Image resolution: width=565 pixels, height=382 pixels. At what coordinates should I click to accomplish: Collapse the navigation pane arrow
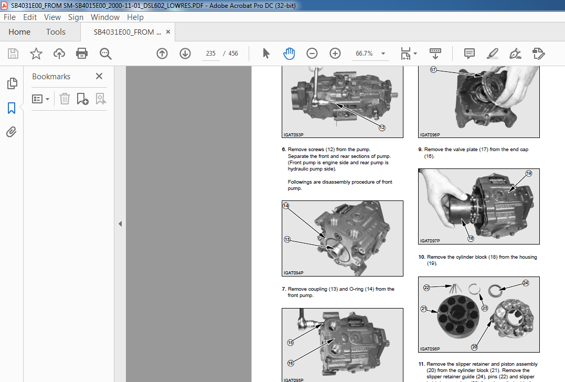pos(120,224)
